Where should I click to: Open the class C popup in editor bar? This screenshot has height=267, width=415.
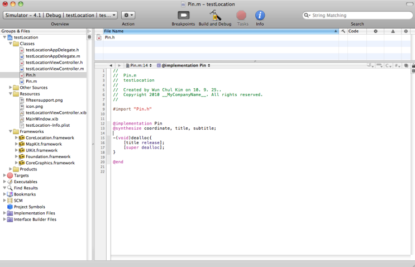389,65
